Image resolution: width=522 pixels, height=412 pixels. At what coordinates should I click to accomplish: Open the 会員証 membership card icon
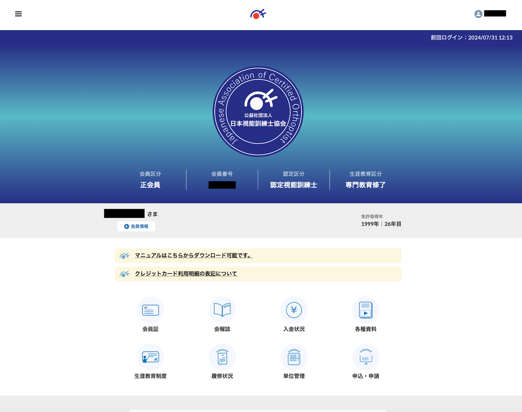(151, 310)
